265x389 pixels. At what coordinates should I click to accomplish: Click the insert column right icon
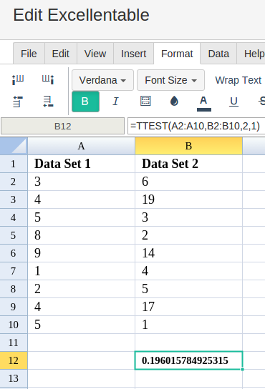pos(48,80)
